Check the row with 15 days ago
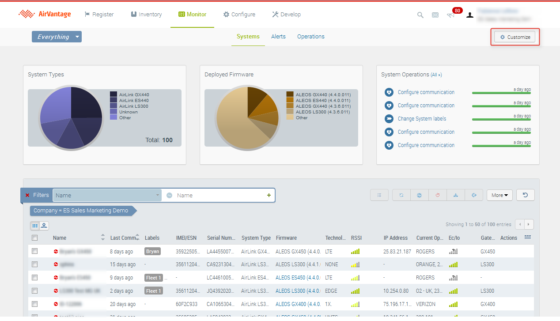560x321 pixels. (35, 264)
